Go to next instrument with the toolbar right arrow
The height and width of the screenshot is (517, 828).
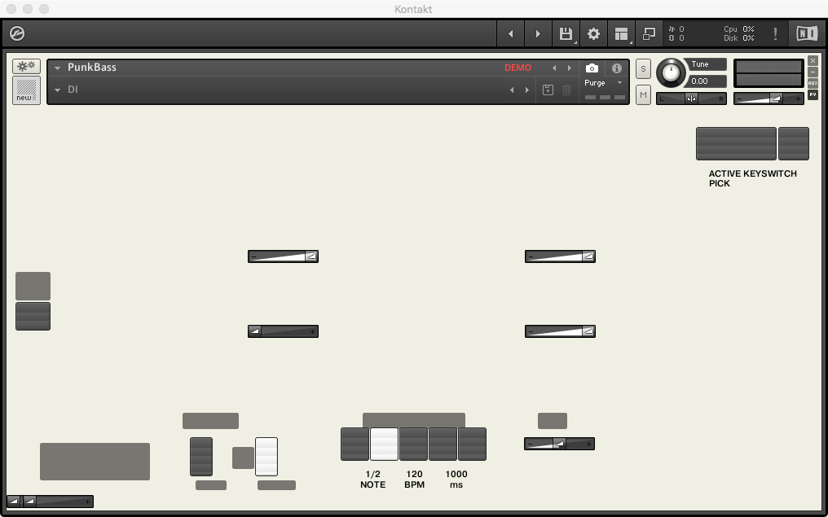[538, 33]
